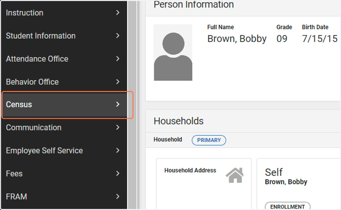Expand the Student Information chevron arrow
The height and width of the screenshot is (210, 341).
[x=118, y=36]
